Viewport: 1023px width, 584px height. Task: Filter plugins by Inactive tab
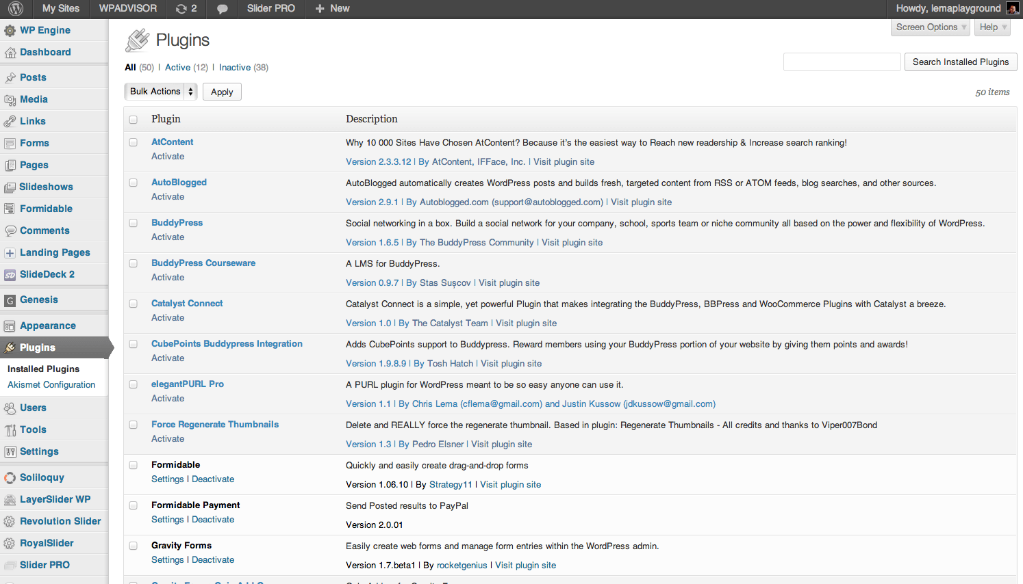235,68
